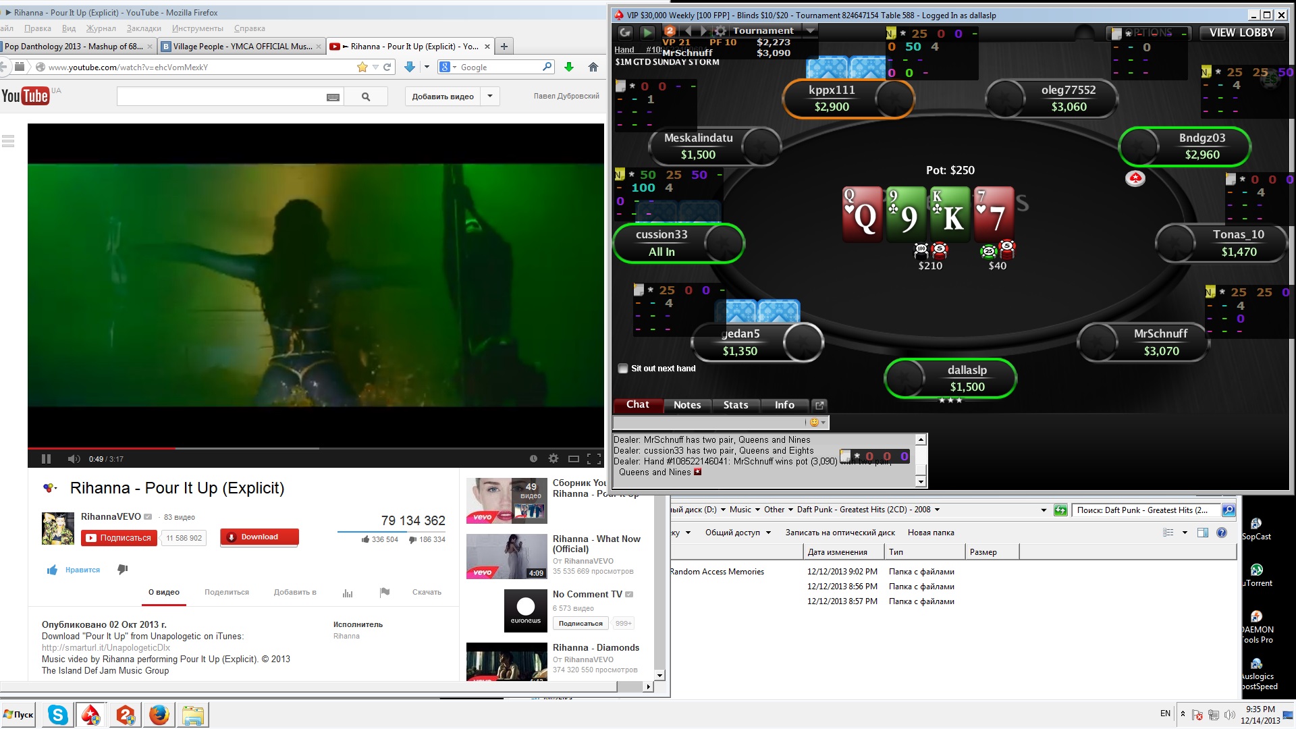Open help icon in Explorer window
This screenshot has width=1296, height=729.
click(1221, 533)
